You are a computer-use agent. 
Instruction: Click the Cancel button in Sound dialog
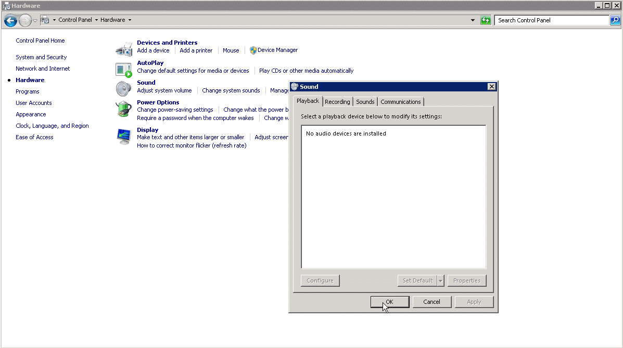[x=432, y=302]
